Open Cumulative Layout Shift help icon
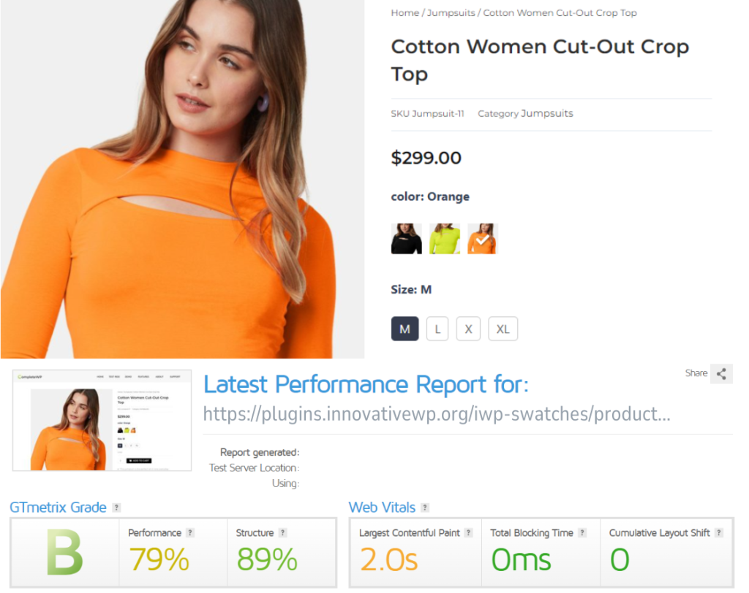 tap(719, 532)
